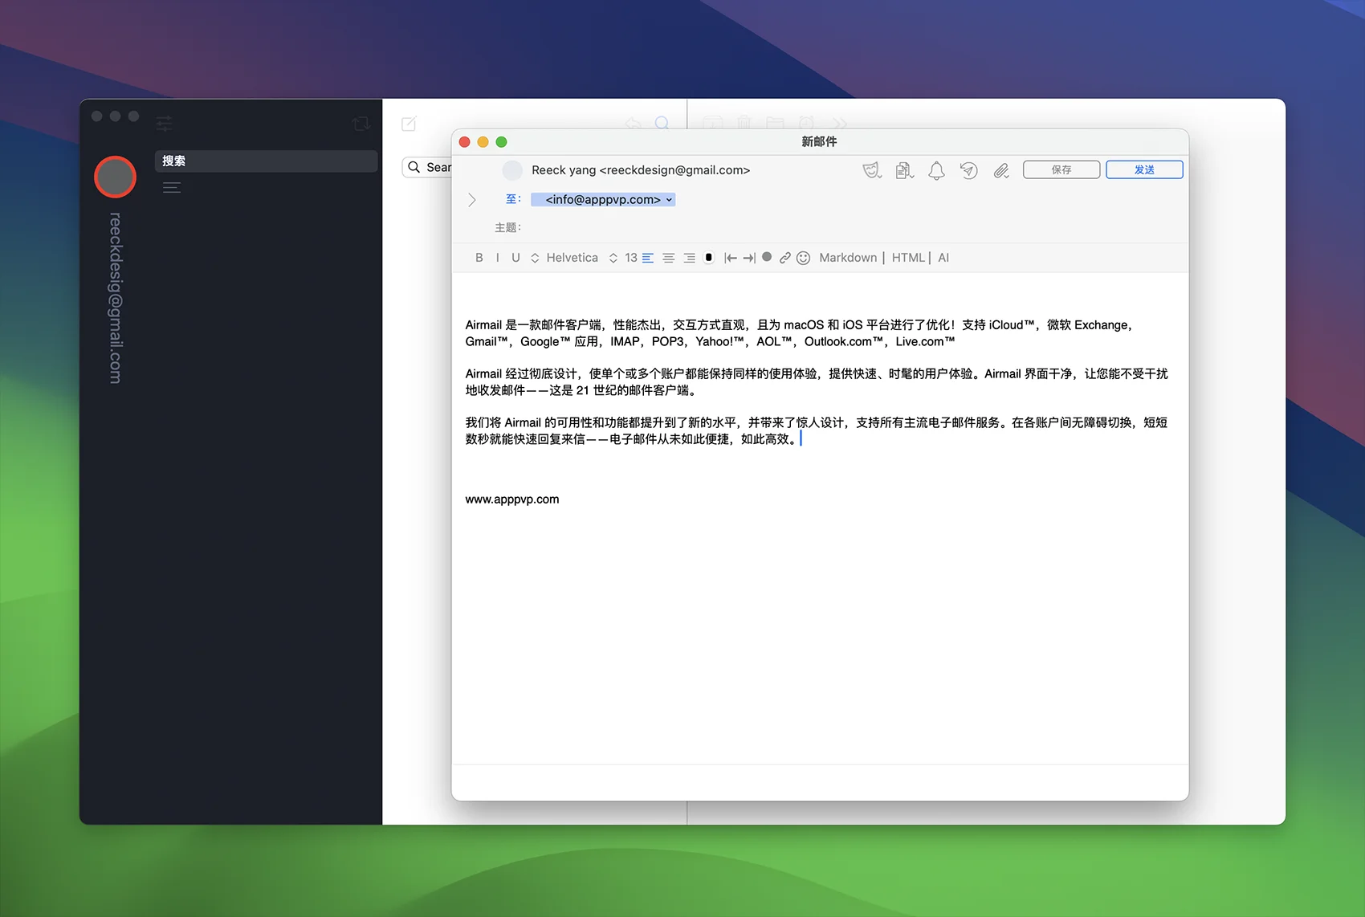Click the bell reminder icon in compose window
The height and width of the screenshot is (917, 1365).
pos(936,170)
